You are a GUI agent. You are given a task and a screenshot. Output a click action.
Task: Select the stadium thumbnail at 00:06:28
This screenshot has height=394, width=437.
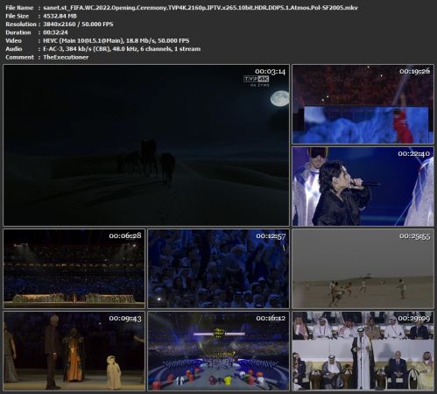click(x=74, y=269)
